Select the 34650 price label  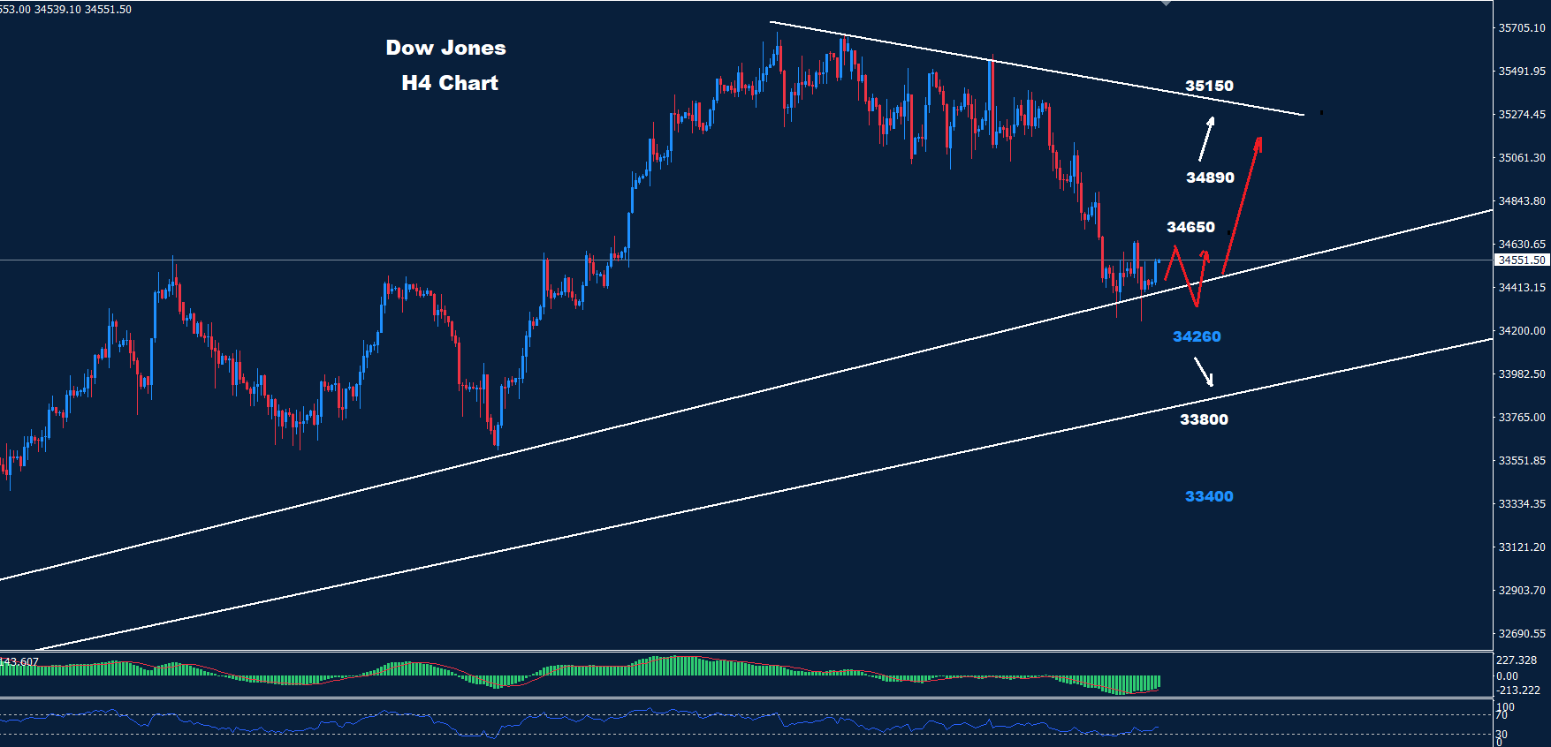(1190, 227)
